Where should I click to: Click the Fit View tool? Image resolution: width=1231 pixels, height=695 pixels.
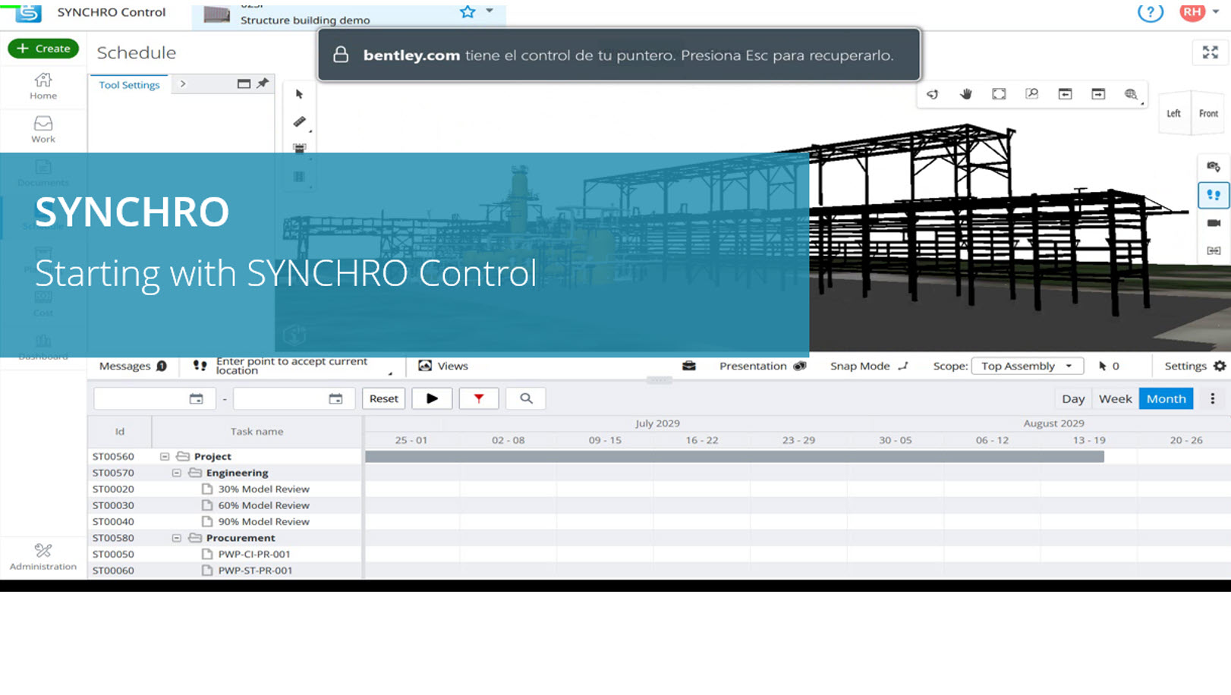[999, 94]
